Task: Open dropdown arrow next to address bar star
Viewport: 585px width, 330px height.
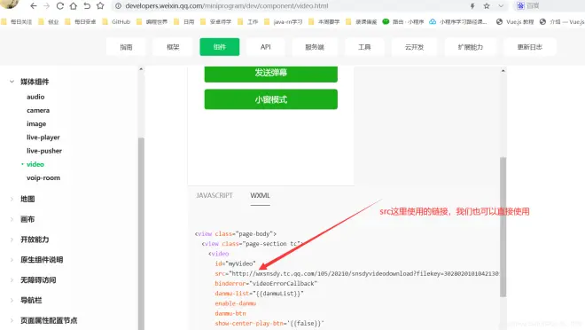Action: point(501,6)
